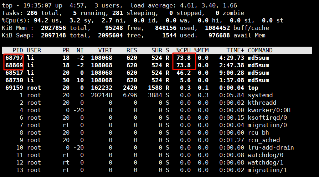Click the 0:00.15 time for ksoftirqd/0
This screenshot has width=319, height=177.
[x=232, y=118]
